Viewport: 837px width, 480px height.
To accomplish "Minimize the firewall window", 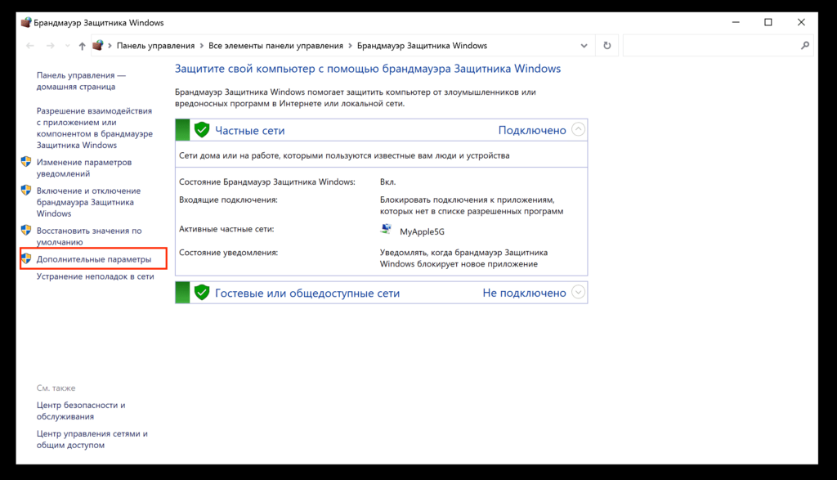I will (x=736, y=22).
